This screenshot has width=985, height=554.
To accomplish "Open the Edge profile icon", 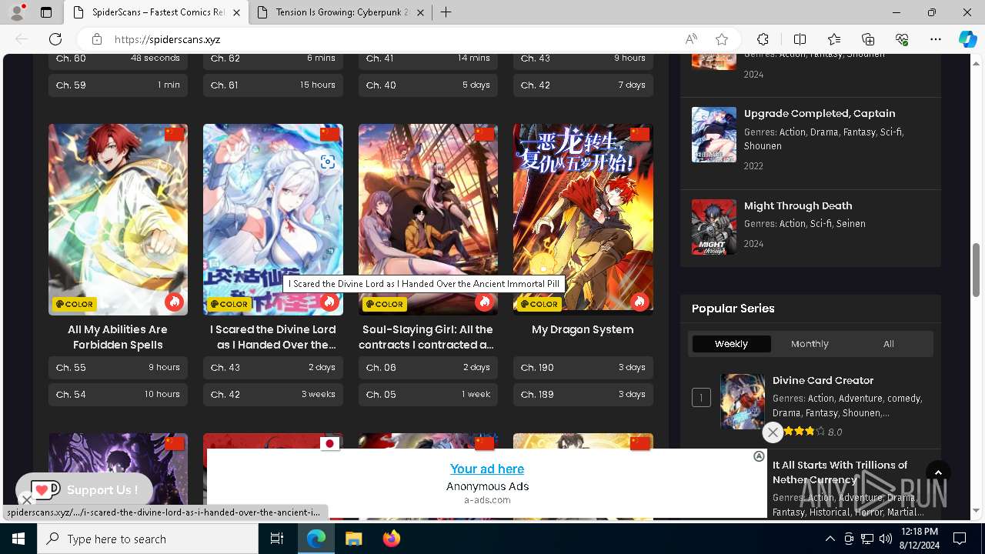I will click(17, 12).
